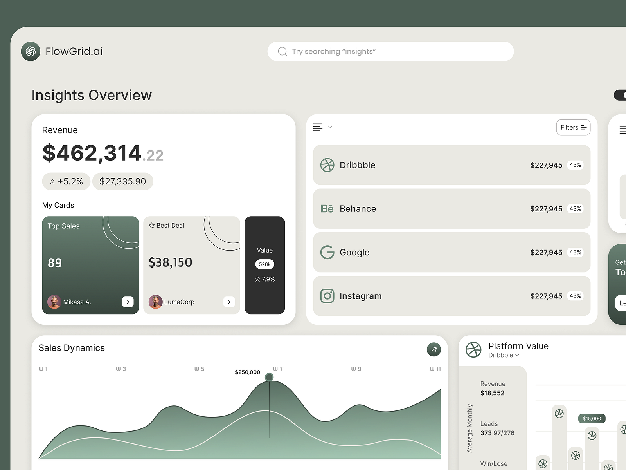Viewport: 626px width, 470px height.
Task: Select the W 7 peak marker on chart
Action: pos(269,377)
